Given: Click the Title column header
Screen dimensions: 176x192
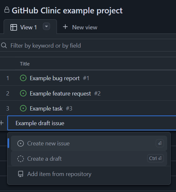Looking at the screenshot, I should click(x=25, y=64).
